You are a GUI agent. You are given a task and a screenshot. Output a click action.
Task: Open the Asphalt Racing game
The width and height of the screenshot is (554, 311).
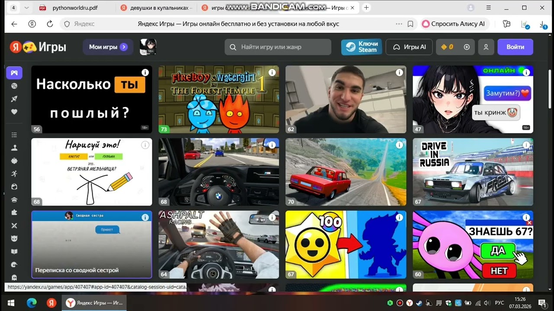point(219,244)
